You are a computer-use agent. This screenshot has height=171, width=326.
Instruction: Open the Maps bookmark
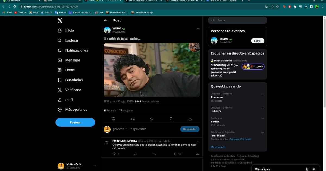tap(34, 12)
